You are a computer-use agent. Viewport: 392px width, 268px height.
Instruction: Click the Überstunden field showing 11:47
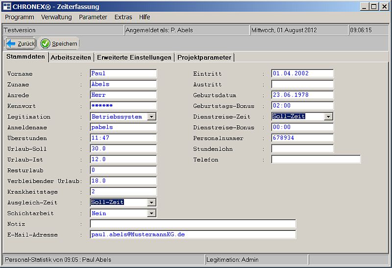(123, 138)
